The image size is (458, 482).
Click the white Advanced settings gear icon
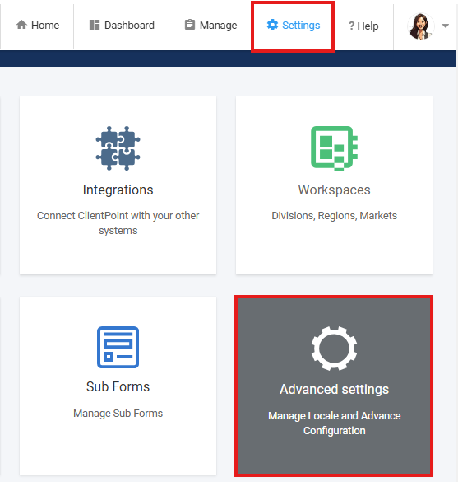tap(334, 349)
